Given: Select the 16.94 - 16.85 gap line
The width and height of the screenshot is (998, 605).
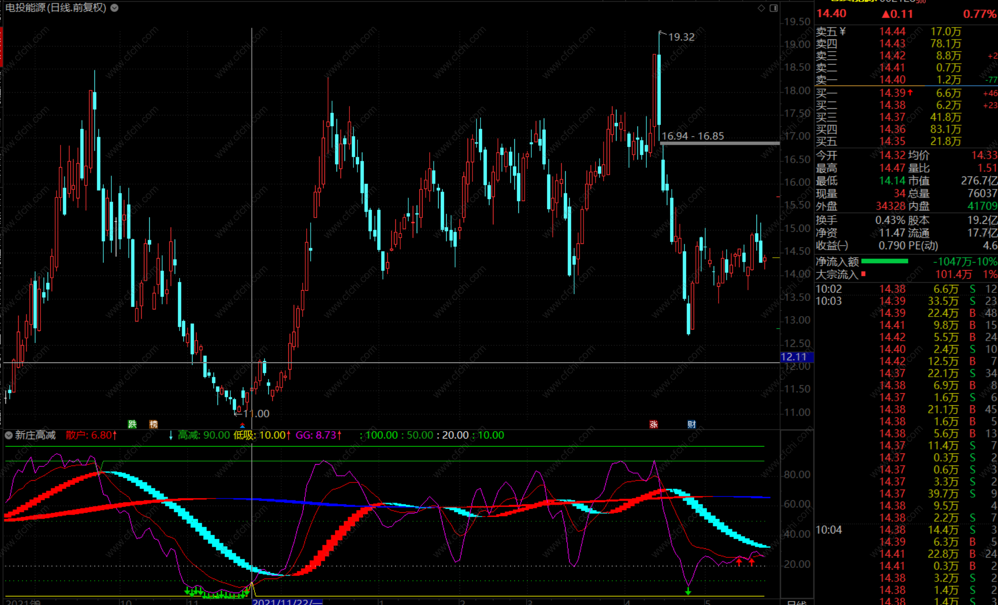Looking at the screenshot, I should pos(719,143).
